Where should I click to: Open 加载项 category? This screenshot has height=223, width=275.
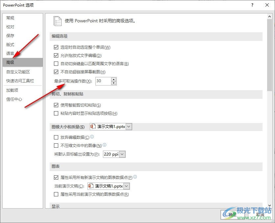(x=23, y=90)
